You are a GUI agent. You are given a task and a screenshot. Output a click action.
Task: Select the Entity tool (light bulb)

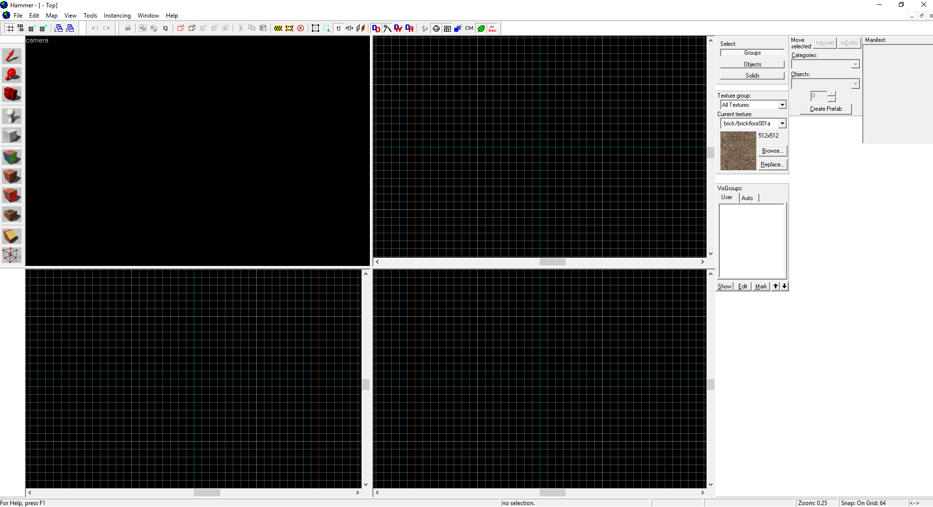[12, 116]
